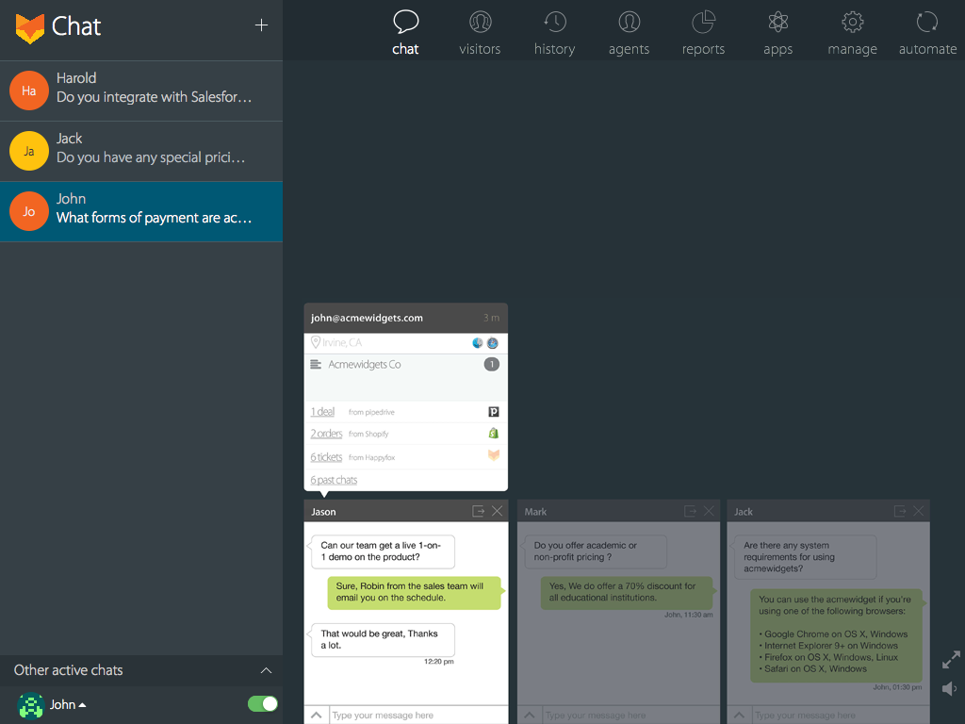965x724 pixels.
Task: Click the message input field in Jason chat
Action: point(415,716)
